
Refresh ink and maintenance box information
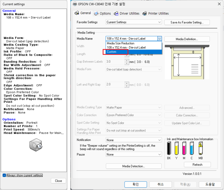coord(197,165)
